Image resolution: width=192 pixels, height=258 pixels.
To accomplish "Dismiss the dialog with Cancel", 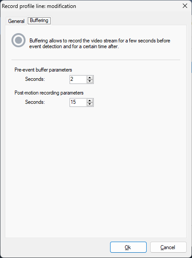I will pyautogui.click(x=168, y=247).
